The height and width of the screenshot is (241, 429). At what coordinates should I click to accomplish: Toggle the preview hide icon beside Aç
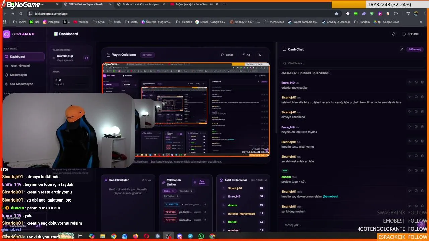point(260,55)
